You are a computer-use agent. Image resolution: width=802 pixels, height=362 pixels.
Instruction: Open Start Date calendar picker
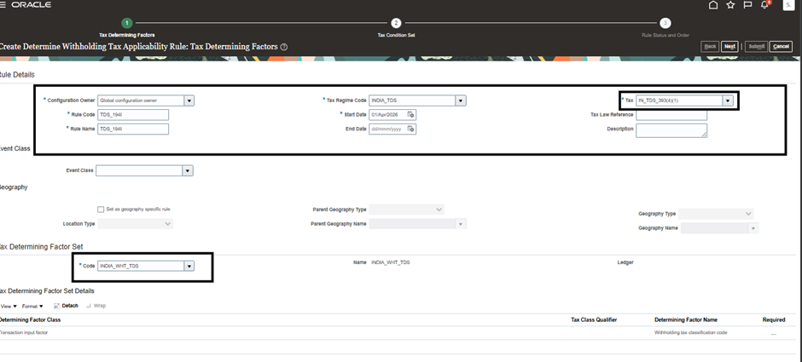click(x=411, y=114)
